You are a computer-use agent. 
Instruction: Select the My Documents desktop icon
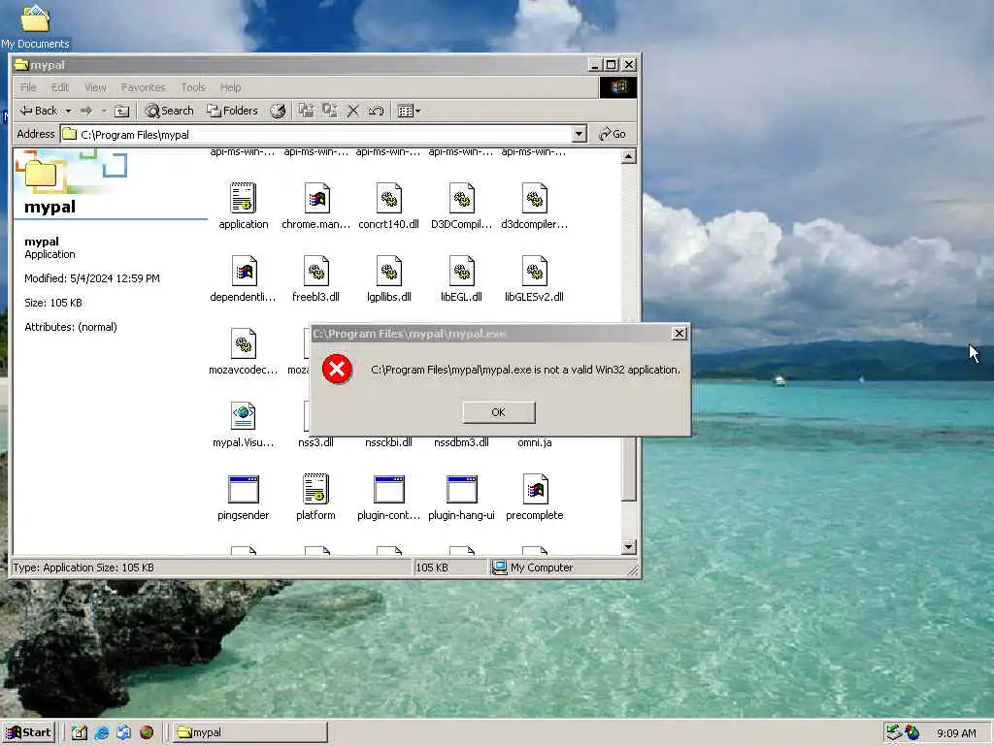(x=35, y=26)
